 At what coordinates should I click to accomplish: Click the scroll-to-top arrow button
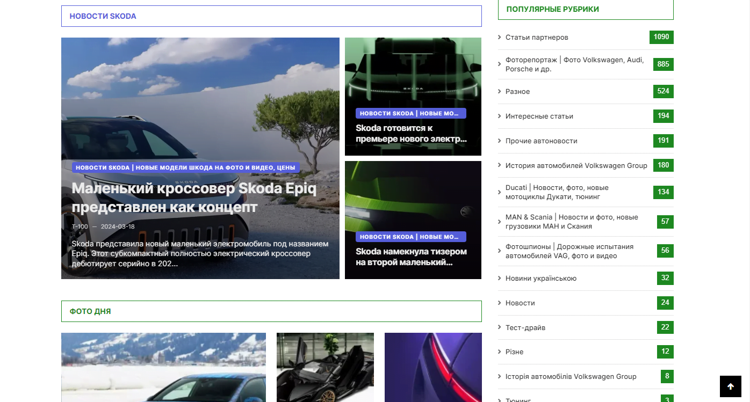(x=730, y=386)
